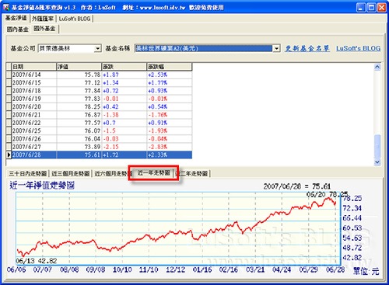The height and width of the screenshot is (285, 389).
Task: Click the 淨值 column header
Action: [x=79, y=67]
